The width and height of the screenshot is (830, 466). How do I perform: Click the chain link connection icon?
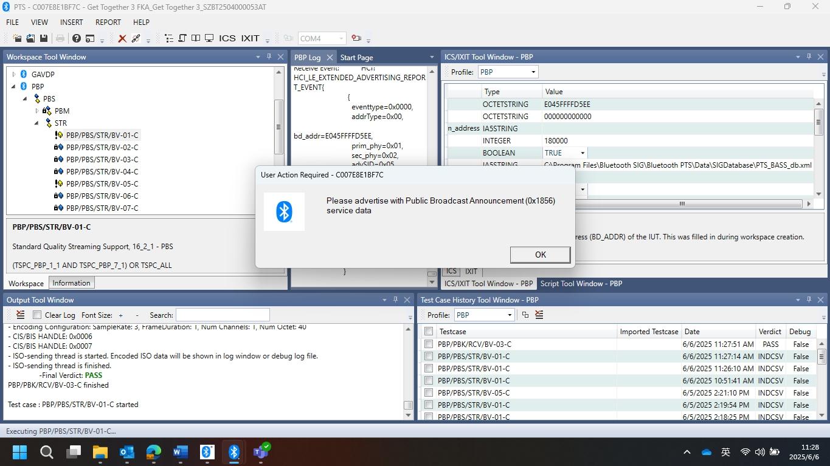[x=136, y=38]
